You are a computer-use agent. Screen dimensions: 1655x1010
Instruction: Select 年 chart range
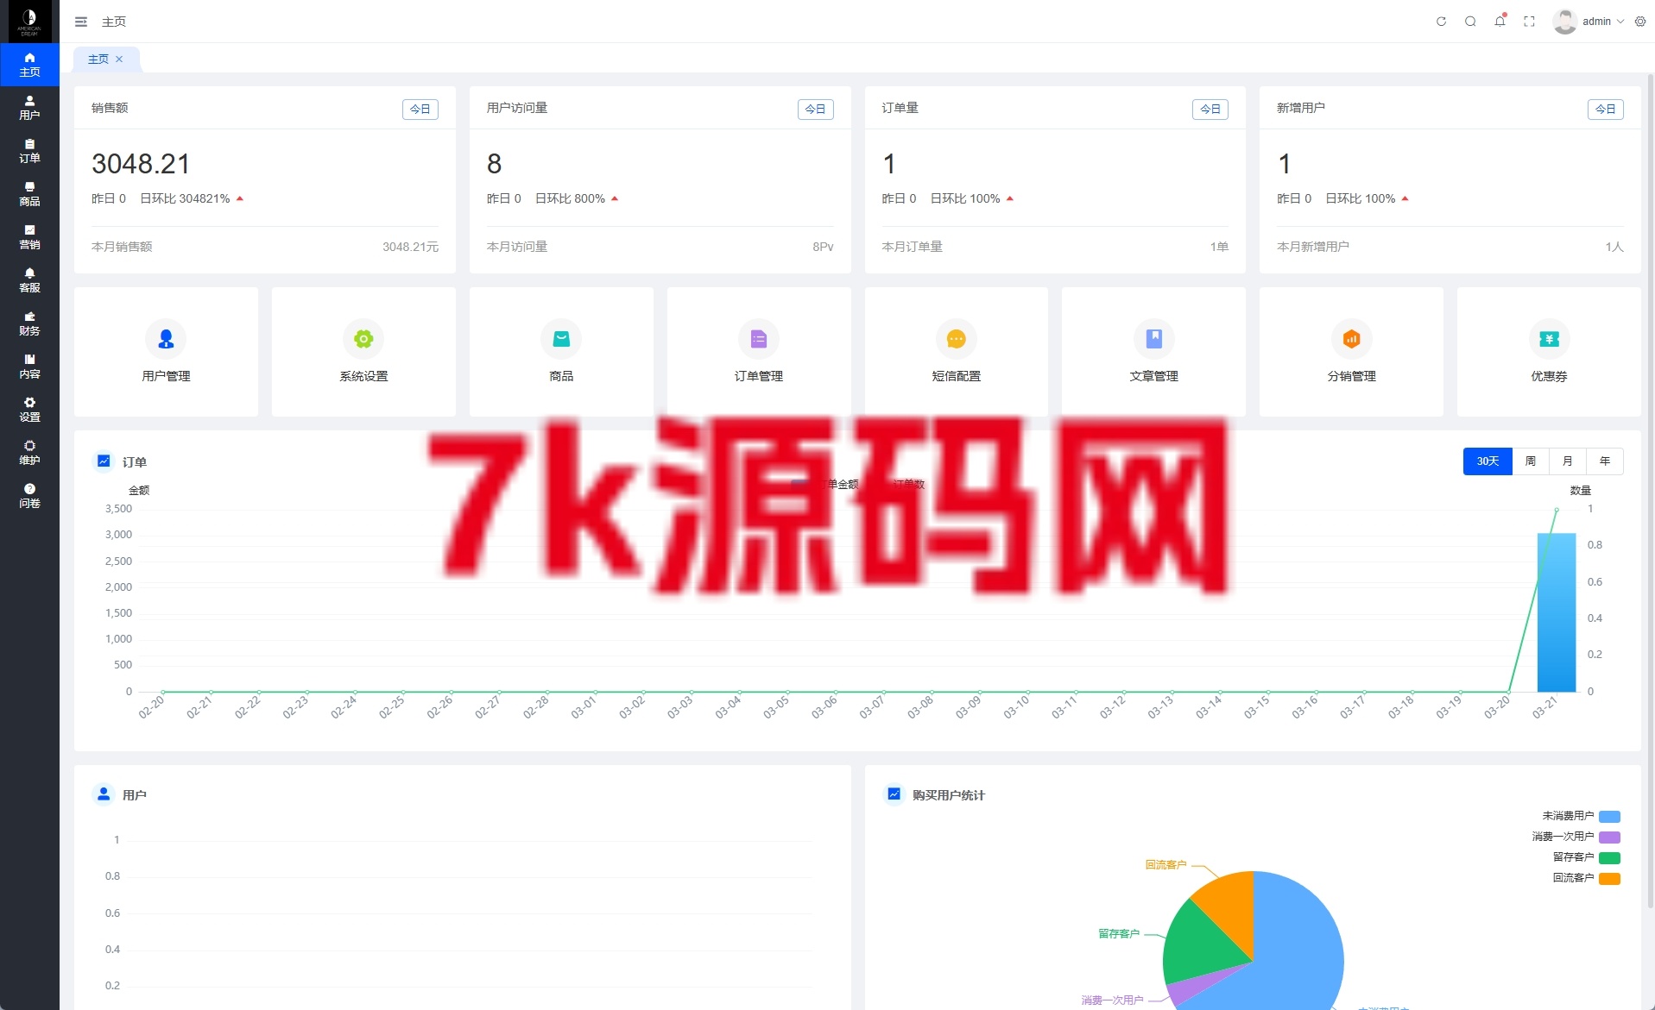pos(1605,461)
